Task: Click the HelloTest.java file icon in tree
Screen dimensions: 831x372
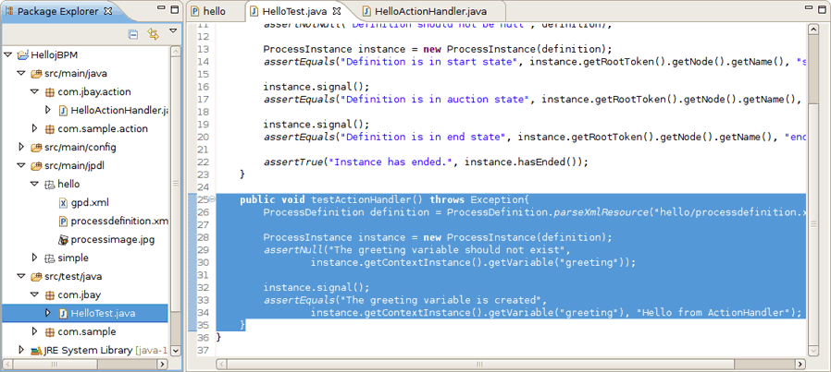Action: [x=63, y=313]
